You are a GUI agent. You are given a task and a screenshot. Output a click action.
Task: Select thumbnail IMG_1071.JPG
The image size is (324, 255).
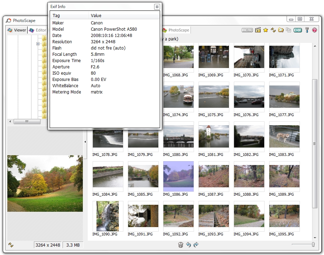pyautogui.click(x=284, y=57)
